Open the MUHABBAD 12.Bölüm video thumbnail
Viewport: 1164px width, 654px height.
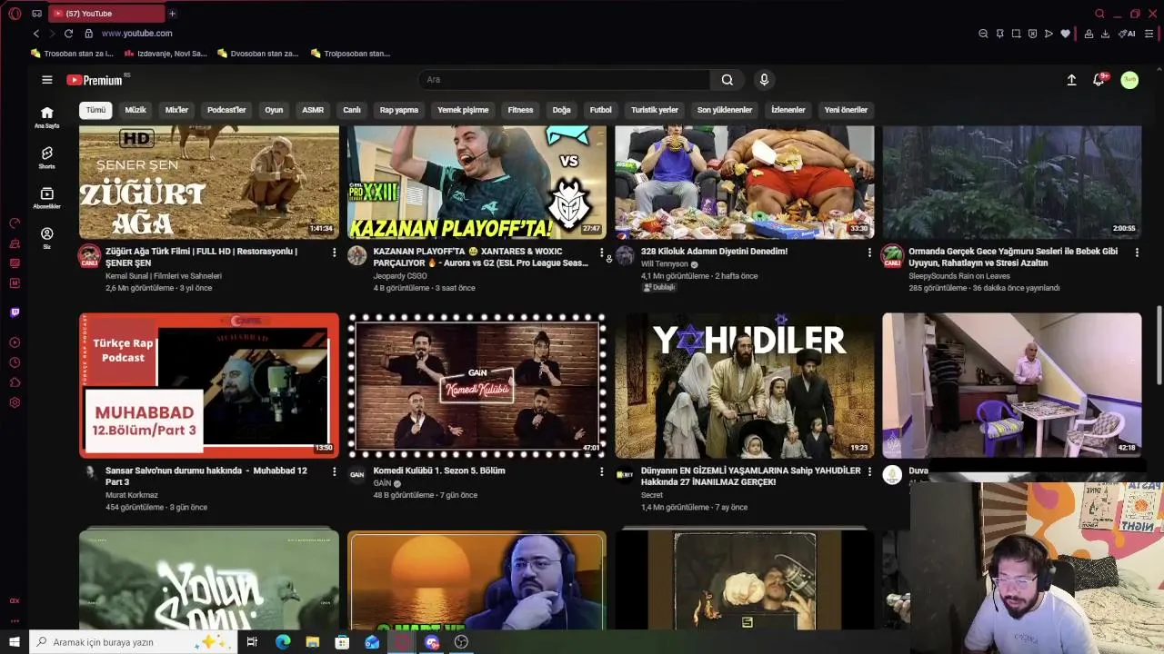pos(209,386)
